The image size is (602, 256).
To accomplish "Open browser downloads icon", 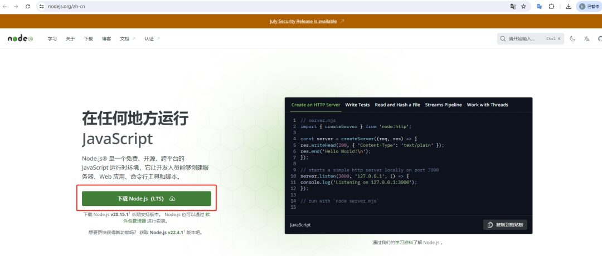I will [x=569, y=7].
